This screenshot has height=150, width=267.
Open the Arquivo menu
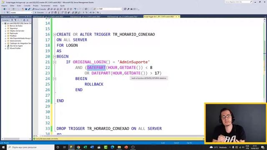click(x=4, y=5)
